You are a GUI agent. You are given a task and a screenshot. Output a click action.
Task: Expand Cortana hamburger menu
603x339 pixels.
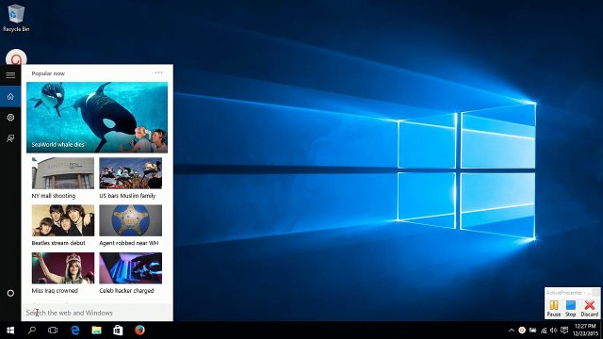pos(10,75)
